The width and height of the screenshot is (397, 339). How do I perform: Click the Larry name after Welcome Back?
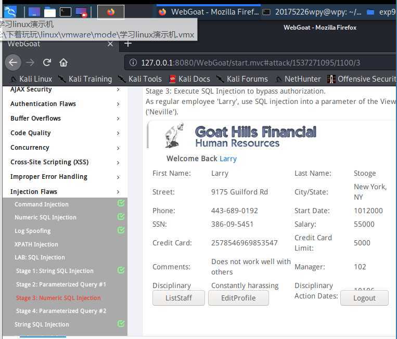tap(228, 159)
